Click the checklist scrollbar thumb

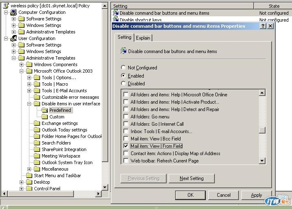(x=262, y=130)
